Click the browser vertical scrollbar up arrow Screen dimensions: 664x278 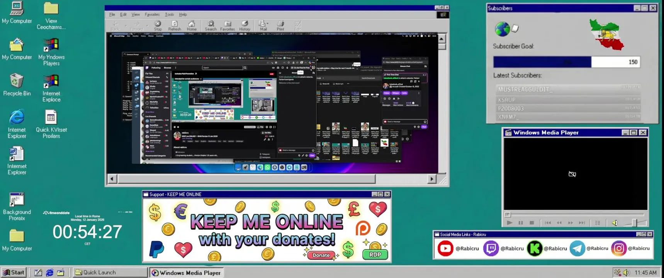[x=442, y=39]
